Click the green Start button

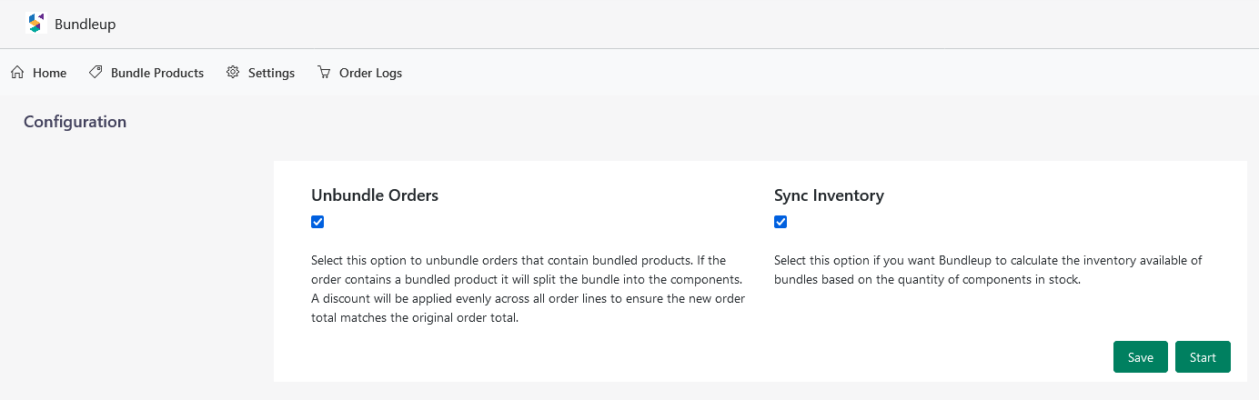click(x=1203, y=357)
